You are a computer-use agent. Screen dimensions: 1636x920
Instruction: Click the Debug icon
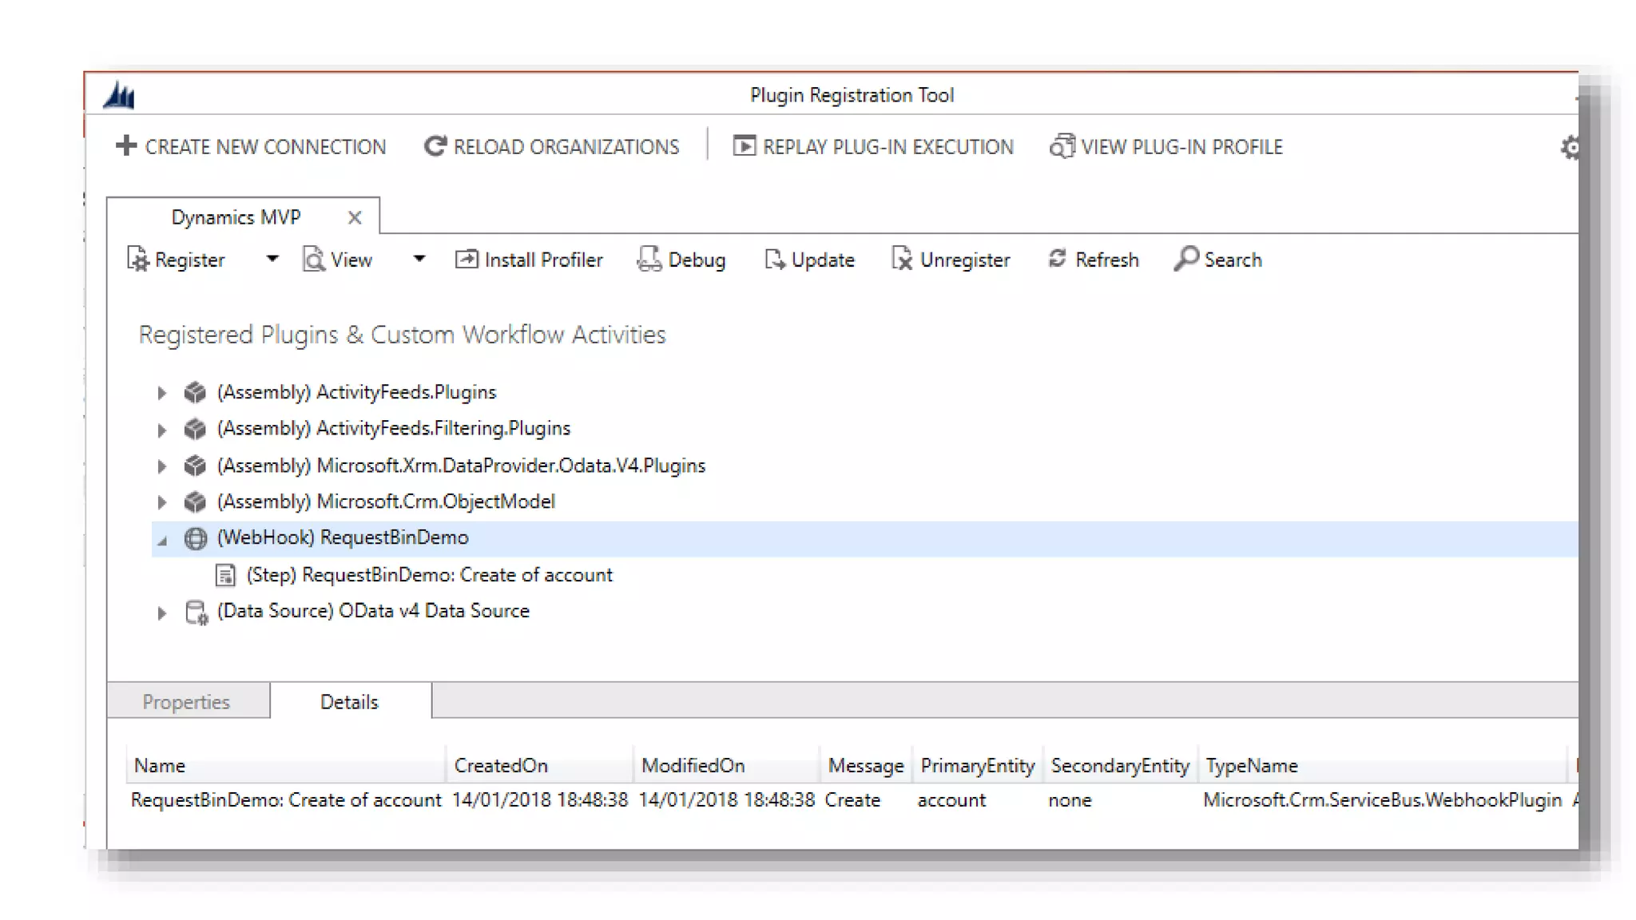pos(649,260)
